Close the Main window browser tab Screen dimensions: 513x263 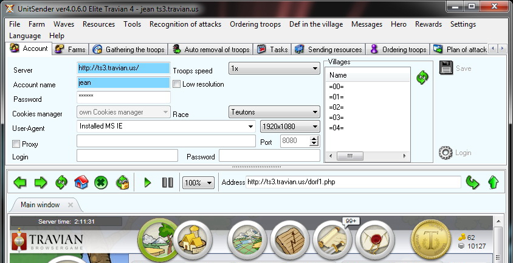[x=70, y=205]
